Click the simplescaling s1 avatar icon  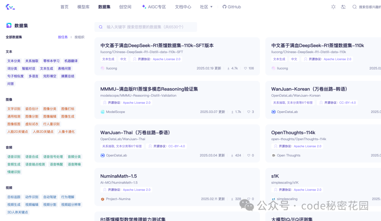(x=273, y=199)
